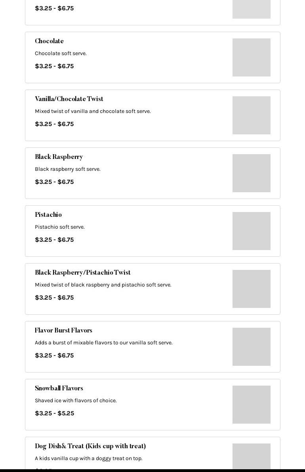Select the Vanilla/Chocolate Twist heading
The width and height of the screenshot is (305, 472).
[69, 99]
